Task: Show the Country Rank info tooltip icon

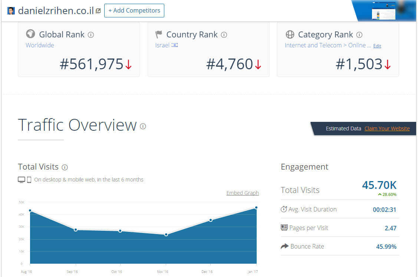Action: (x=224, y=35)
